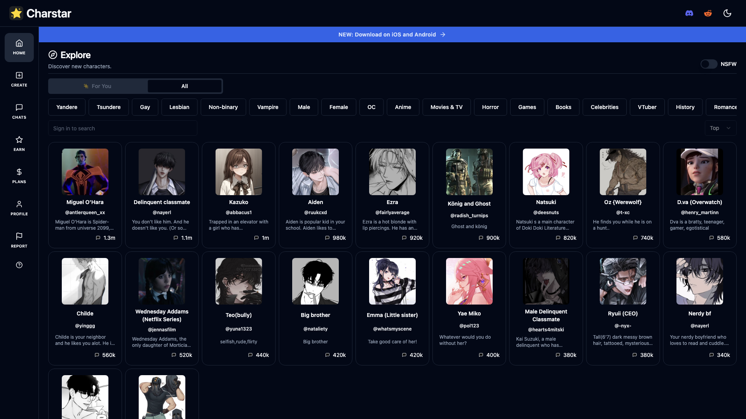
Task: Open Yae Miko character card
Action: [469, 307]
